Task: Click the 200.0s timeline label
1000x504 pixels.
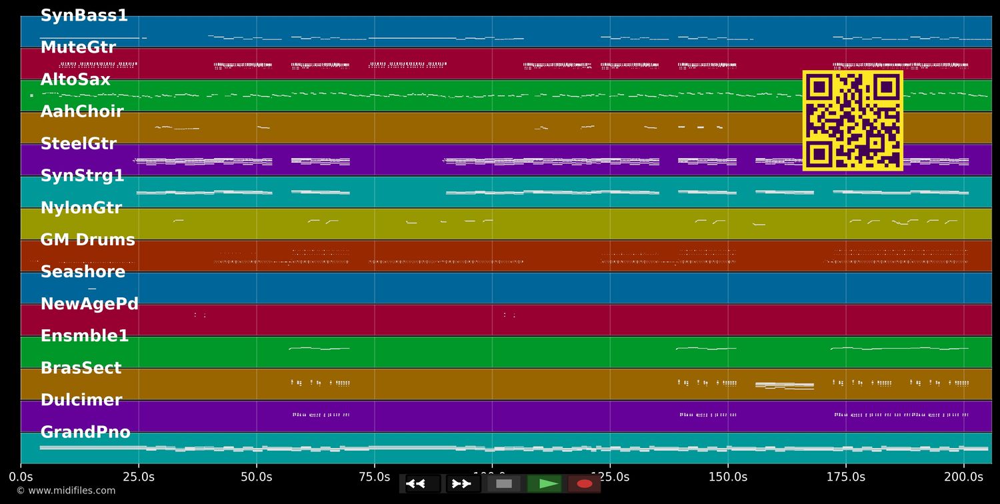Action: [964, 477]
